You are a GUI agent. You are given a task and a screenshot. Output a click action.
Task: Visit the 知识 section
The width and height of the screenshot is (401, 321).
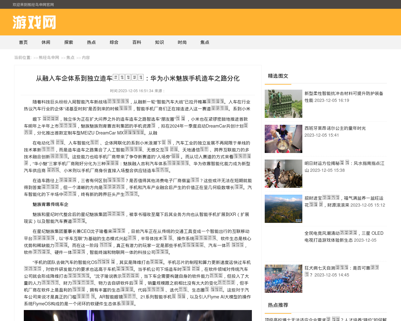coord(159,42)
